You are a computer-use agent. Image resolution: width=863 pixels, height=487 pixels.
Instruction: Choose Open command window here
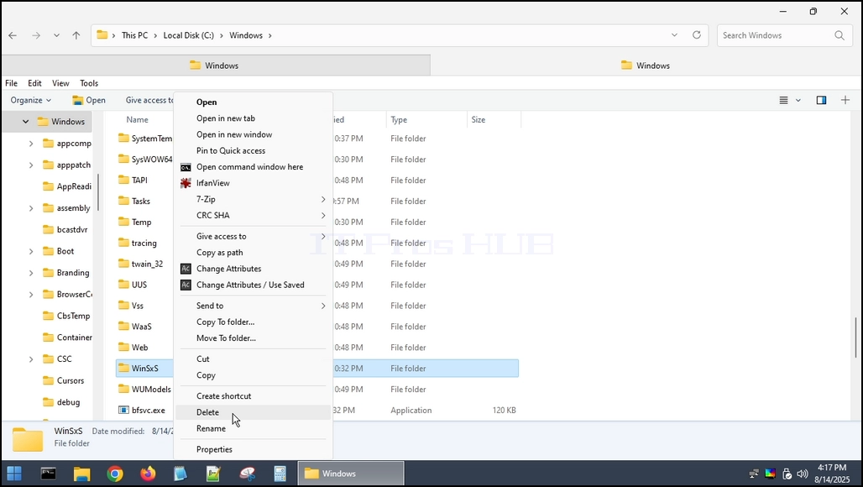(254, 167)
